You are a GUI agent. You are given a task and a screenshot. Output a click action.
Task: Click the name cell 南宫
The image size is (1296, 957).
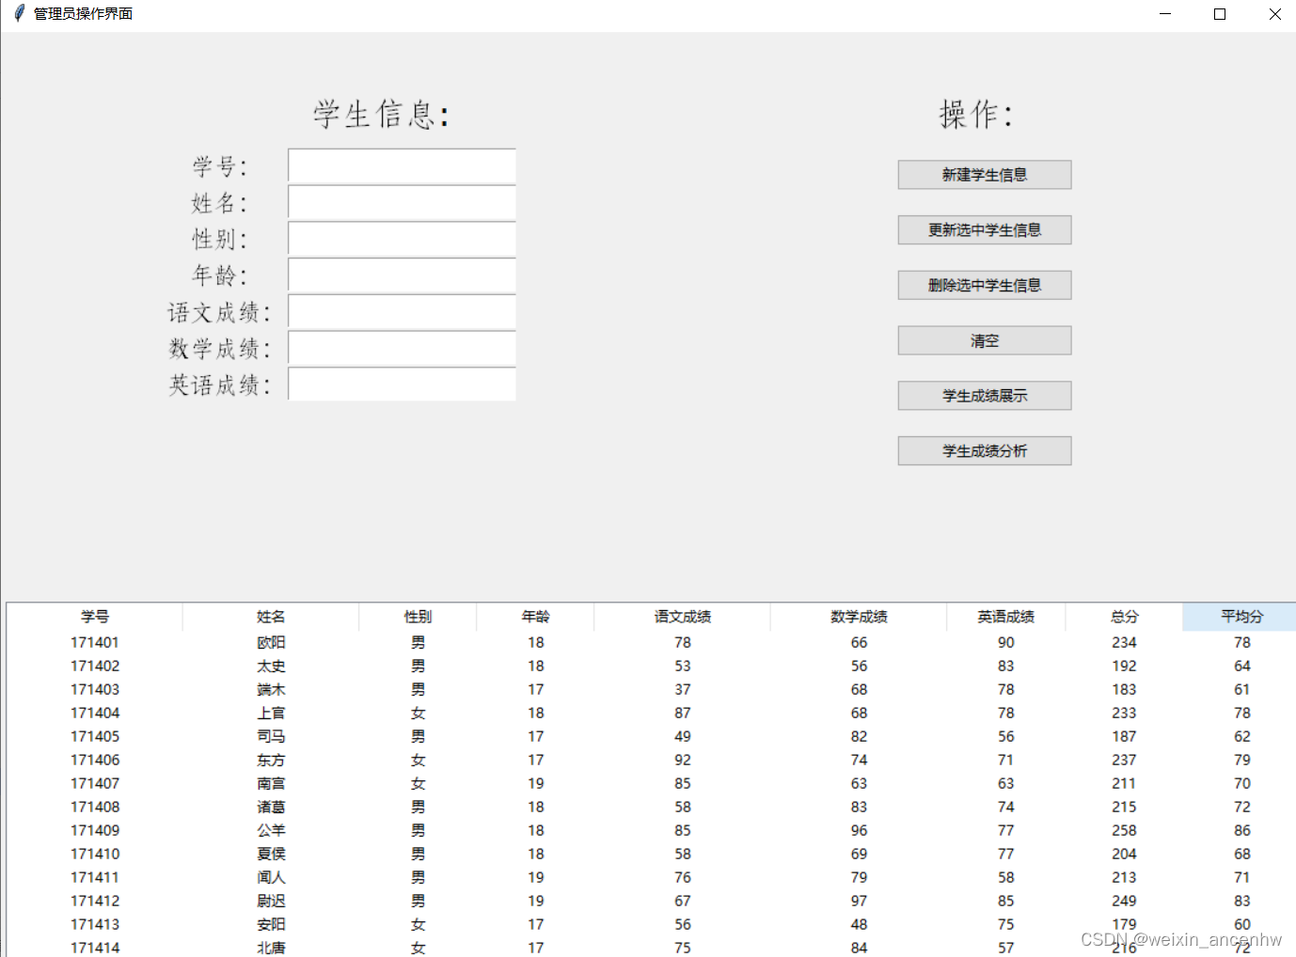tap(271, 784)
